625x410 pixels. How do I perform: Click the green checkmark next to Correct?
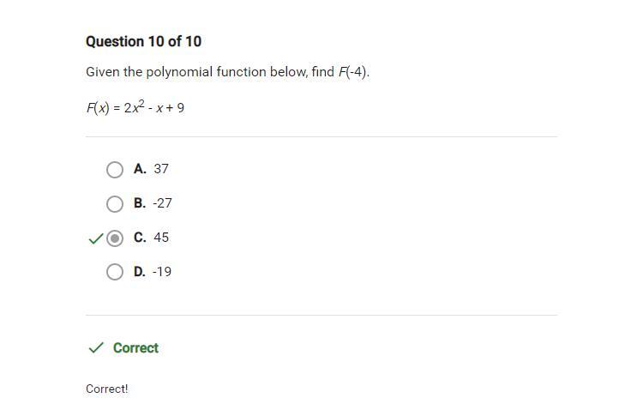click(96, 347)
